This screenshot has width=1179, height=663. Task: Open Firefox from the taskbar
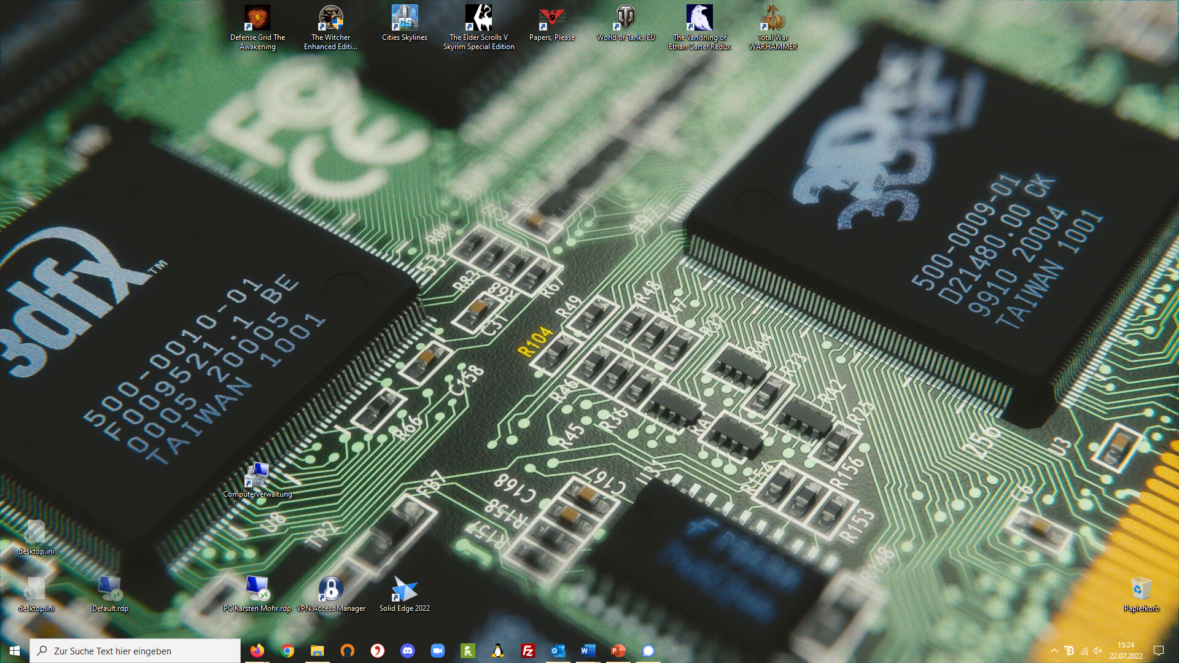257,651
